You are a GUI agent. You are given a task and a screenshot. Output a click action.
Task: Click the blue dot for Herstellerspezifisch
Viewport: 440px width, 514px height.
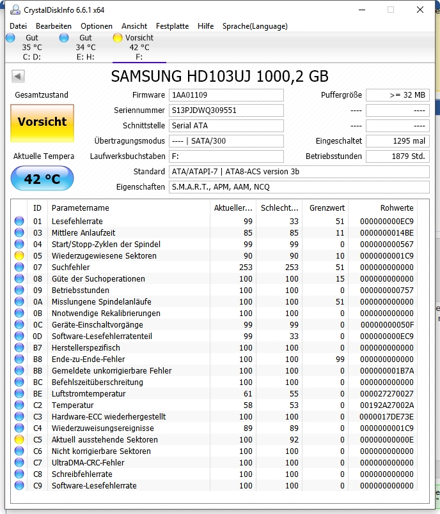click(x=19, y=347)
